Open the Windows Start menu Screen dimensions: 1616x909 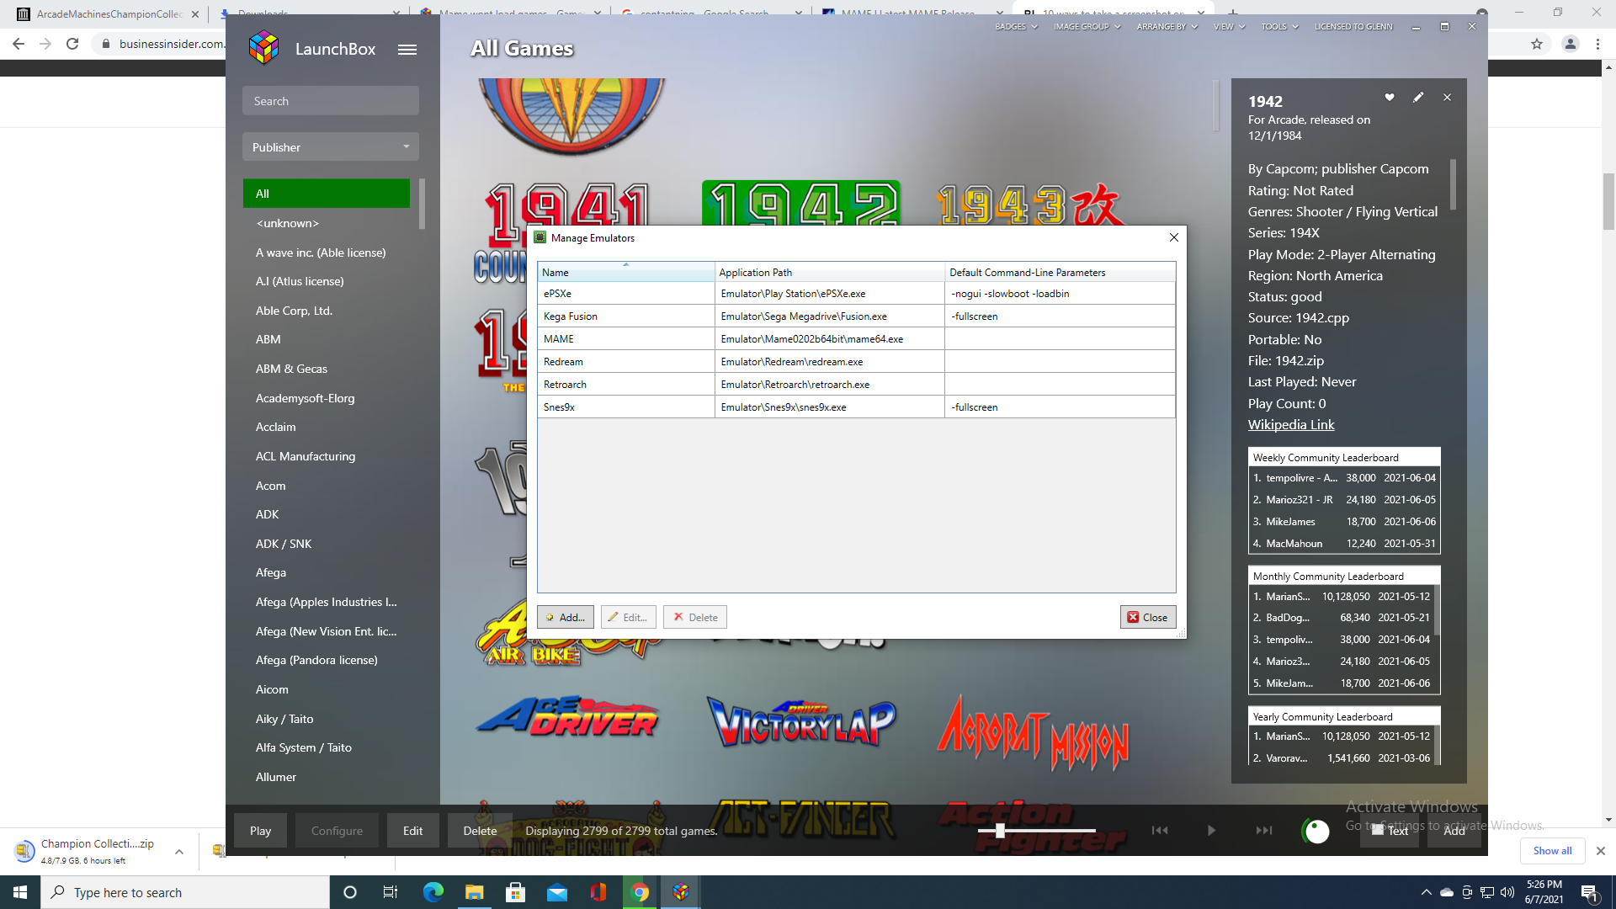[x=20, y=892]
